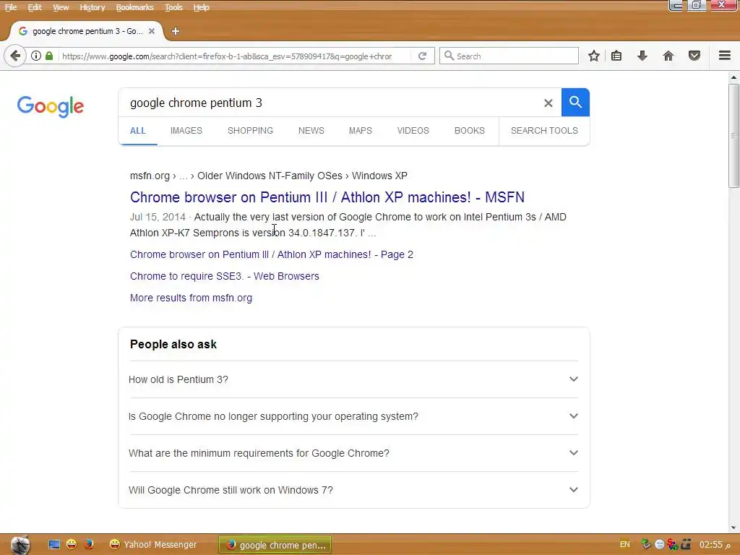Click the scrollbar down arrow
The width and height of the screenshot is (740, 555).
click(x=733, y=528)
